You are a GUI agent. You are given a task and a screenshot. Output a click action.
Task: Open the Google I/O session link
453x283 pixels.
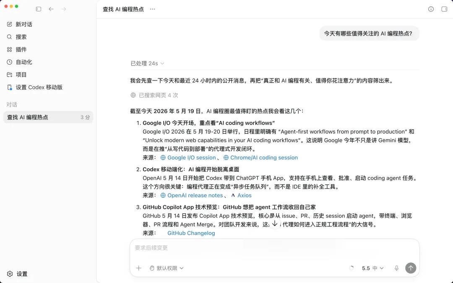[192, 157]
